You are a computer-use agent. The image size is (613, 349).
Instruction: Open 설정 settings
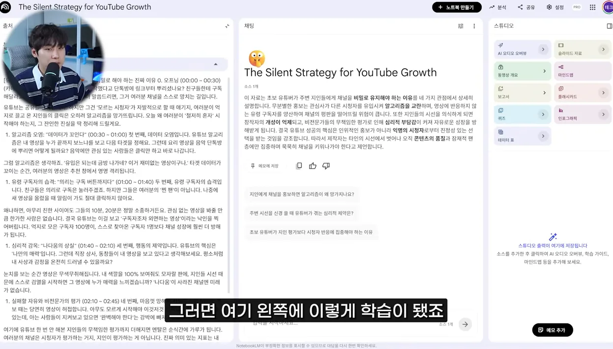pos(555,7)
